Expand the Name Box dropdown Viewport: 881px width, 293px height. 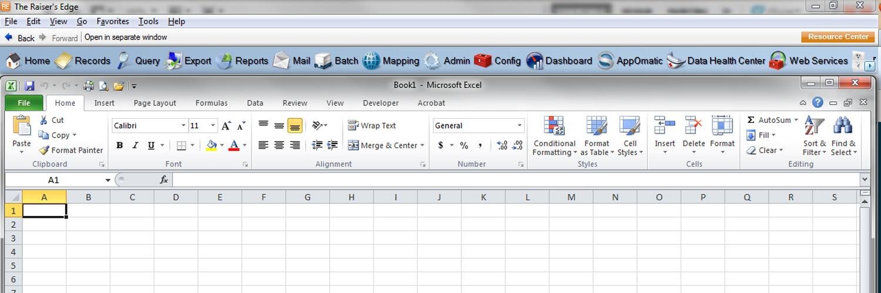coord(108,180)
